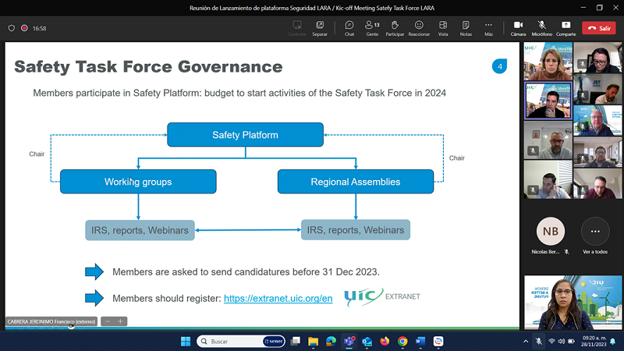Click the Working groups box on slide
624x351 pixels.
(138, 182)
